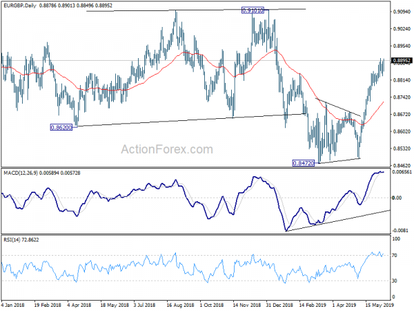Click the 0.86720 price axis level
The image size is (414, 311).
[x=402, y=114]
